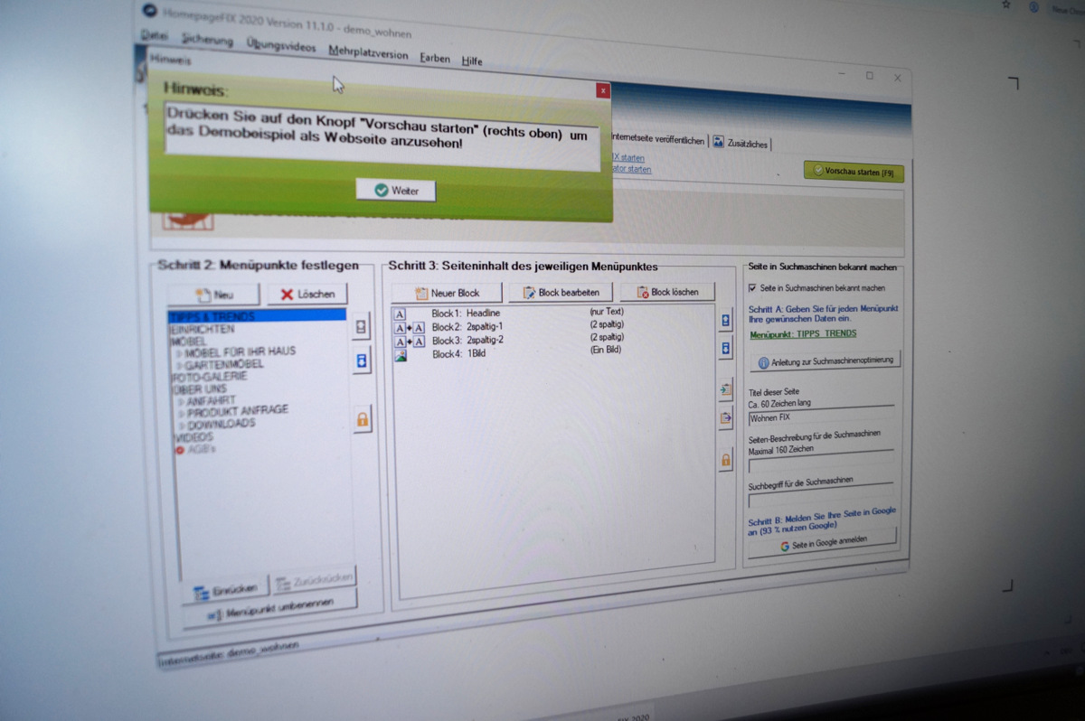Create new menu item with Neu button
The height and width of the screenshot is (721, 1085).
(214, 295)
